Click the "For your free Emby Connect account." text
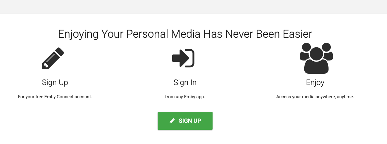 point(55,97)
